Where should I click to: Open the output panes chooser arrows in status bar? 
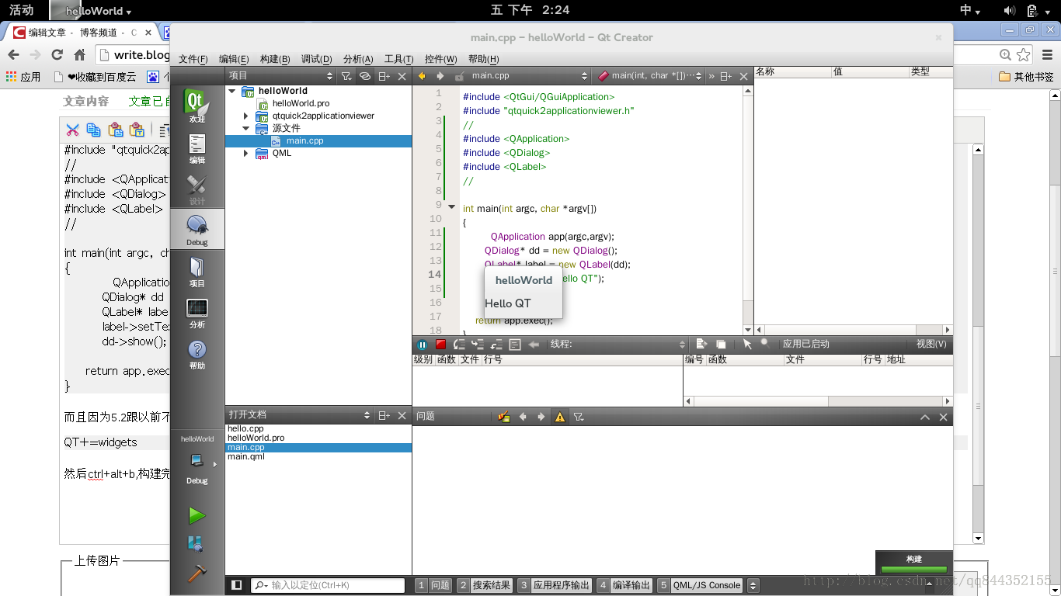[x=753, y=585]
